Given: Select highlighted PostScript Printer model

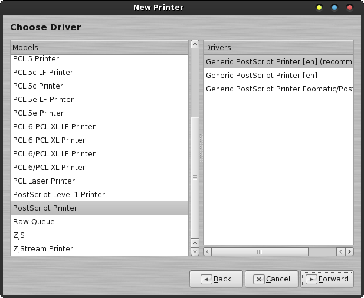Looking at the screenshot, I should coord(99,208).
